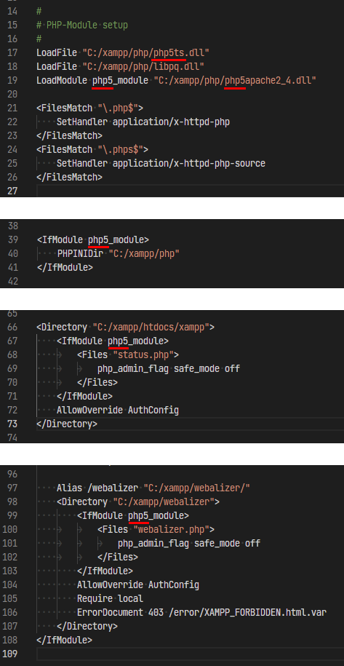344x666 pixels.
Task: Click ErrorDocument 403 XAMPP_FORBIDDEN line
Action: [202, 612]
